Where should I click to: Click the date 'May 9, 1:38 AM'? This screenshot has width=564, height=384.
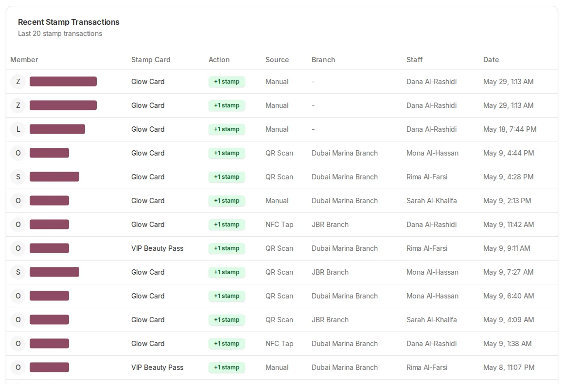coord(508,343)
